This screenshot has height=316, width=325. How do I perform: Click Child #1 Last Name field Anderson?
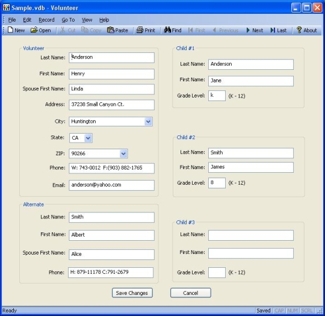pyautogui.click(x=251, y=64)
